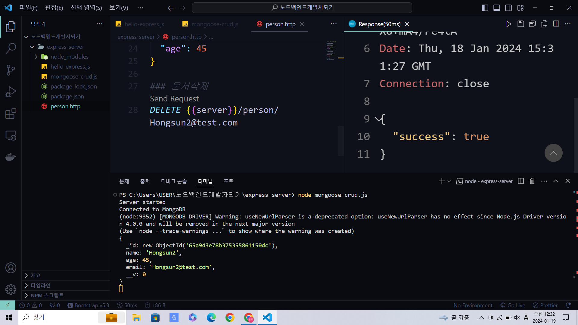Toggle the secondary sidebar layout button

[x=508, y=8]
